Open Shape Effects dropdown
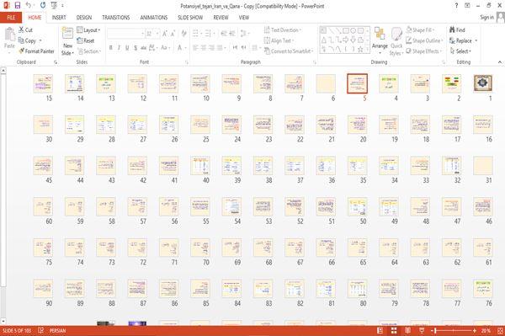Image resolution: width=505 pixels, height=336 pixels. tap(423, 51)
